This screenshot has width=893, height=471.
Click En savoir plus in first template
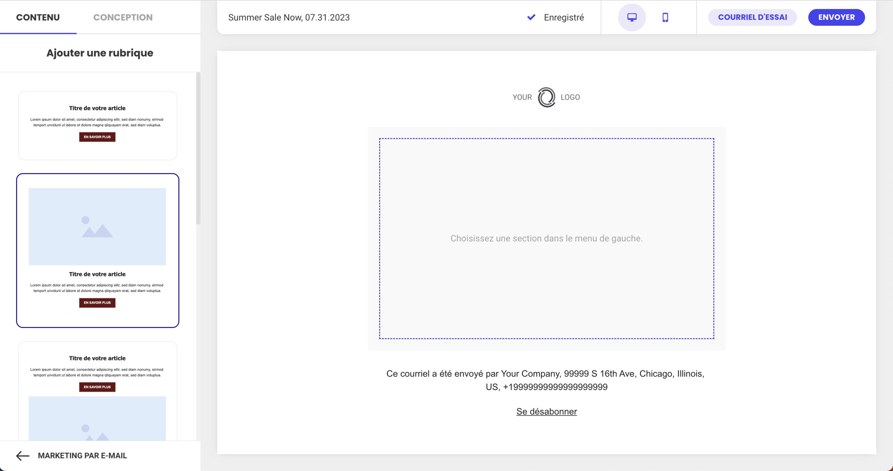click(x=97, y=137)
